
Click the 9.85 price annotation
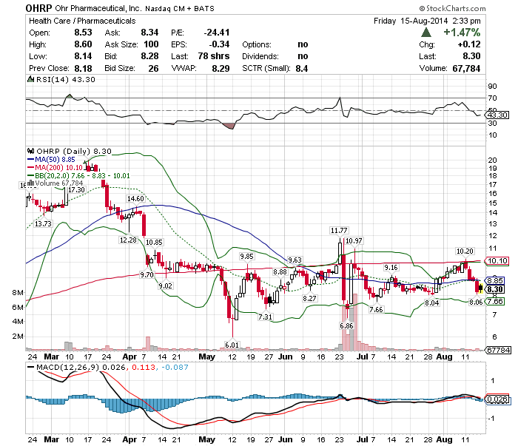click(246, 257)
